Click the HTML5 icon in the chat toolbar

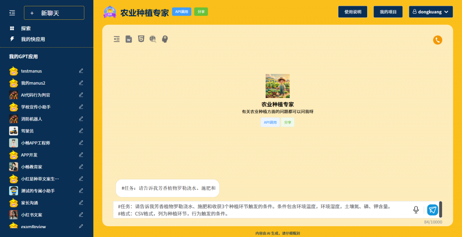[141, 39]
